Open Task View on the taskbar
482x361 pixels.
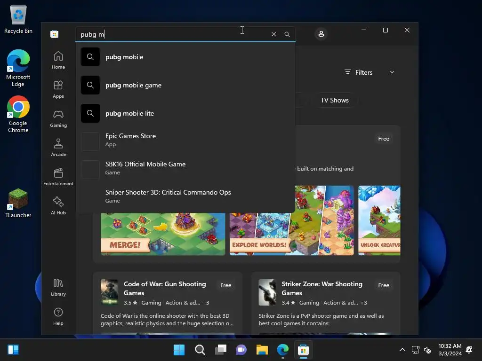220,350
